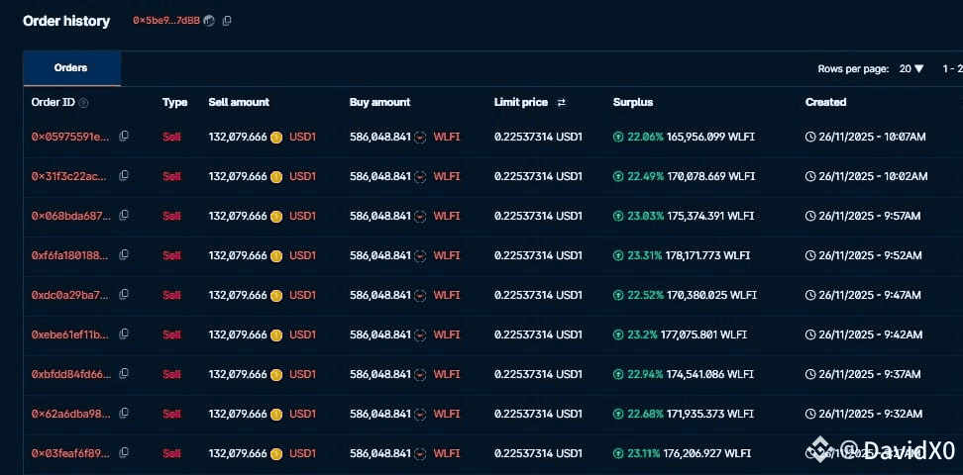Open Rows per page dropdown showing 20

[911, 68]
